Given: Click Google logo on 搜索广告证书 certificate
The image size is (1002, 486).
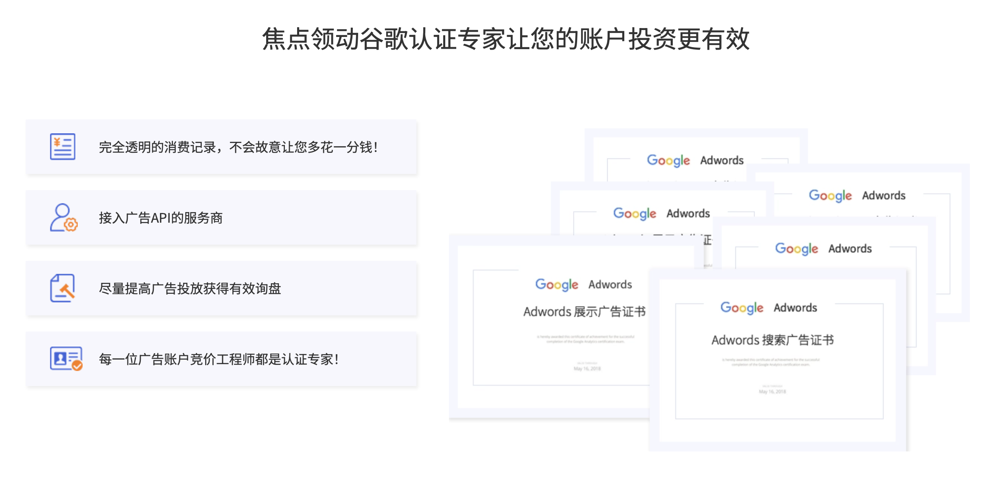Looking at the screenshot, I should pos(742,308).
